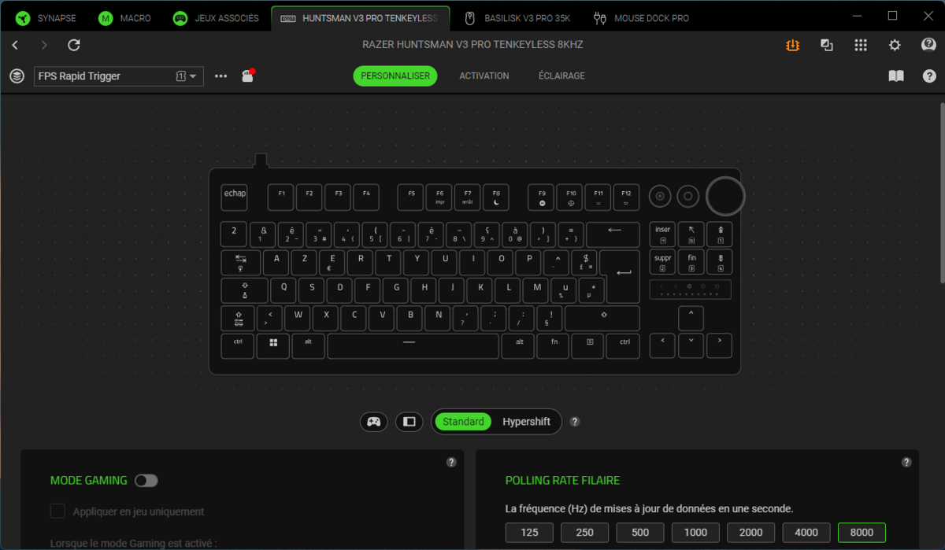Select the spacebar key
This screenshot has height=550, width=945.
pyautogui.click(x=413, y=345)
